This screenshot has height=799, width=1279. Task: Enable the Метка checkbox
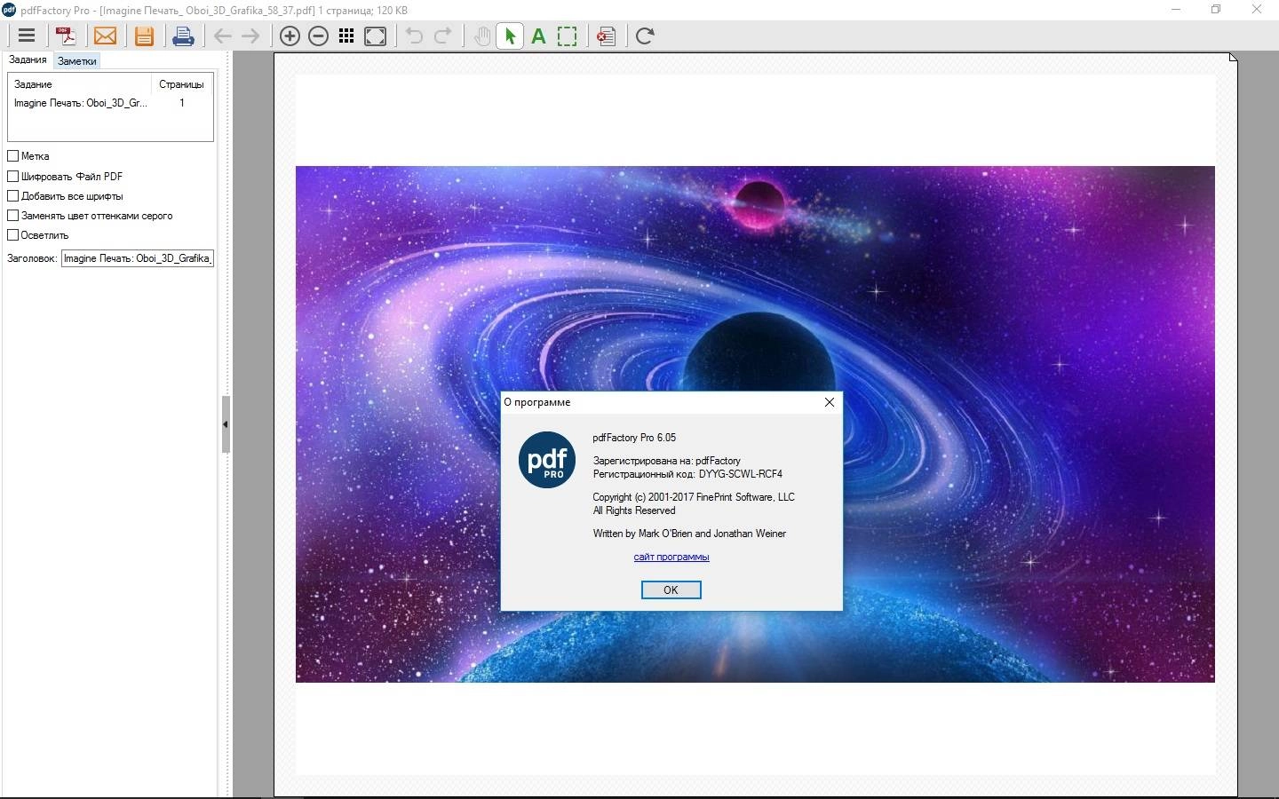(13, 156)
